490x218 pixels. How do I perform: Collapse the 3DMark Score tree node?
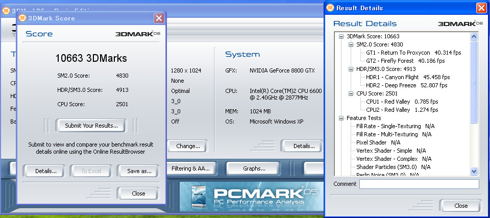341,36
